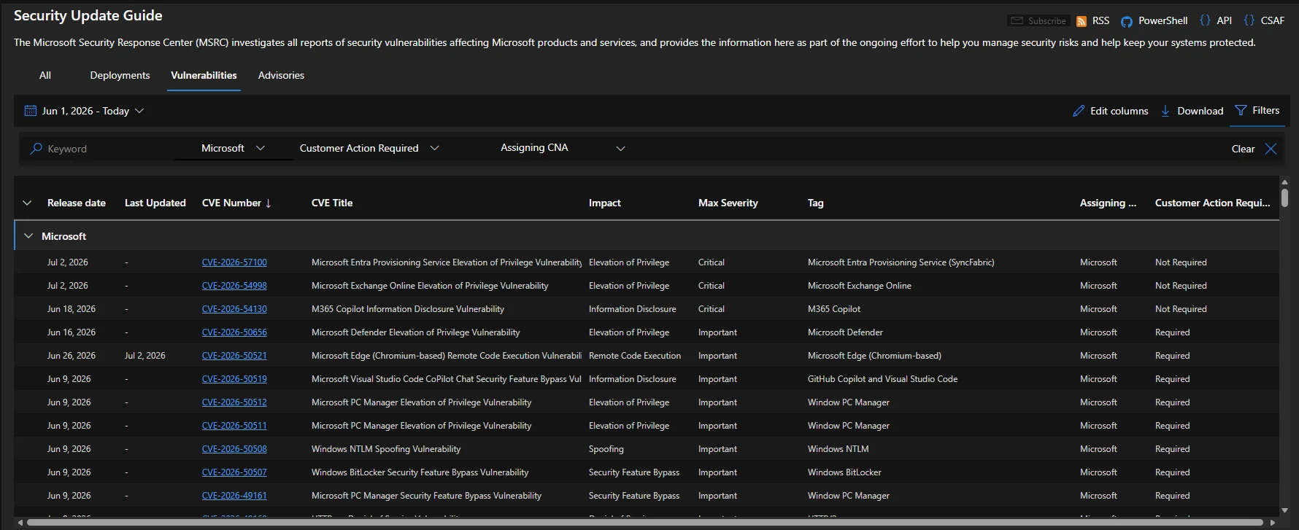Click the horizontal scrollbar at the bottom
Image resolution: width=1299 pixels, height=530 pixels.
click(645, 523)
